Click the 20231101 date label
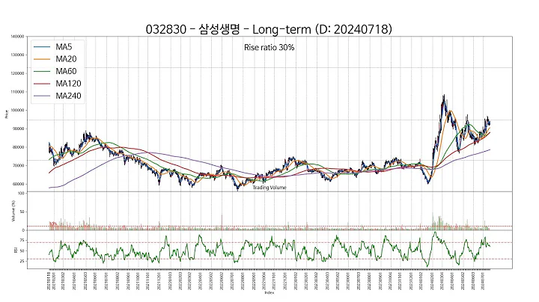Screen dimensions: 539x302 pyautogui.click(x=401, y=281)
